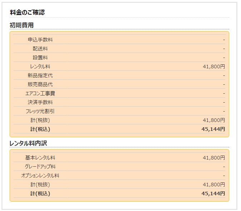This screenshot has height=211, width=241.
Task: Click the オプションレンタル料 row label
Action: 40,176
